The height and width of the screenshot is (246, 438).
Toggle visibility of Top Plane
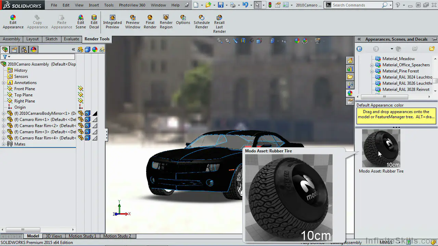point(80,95)
